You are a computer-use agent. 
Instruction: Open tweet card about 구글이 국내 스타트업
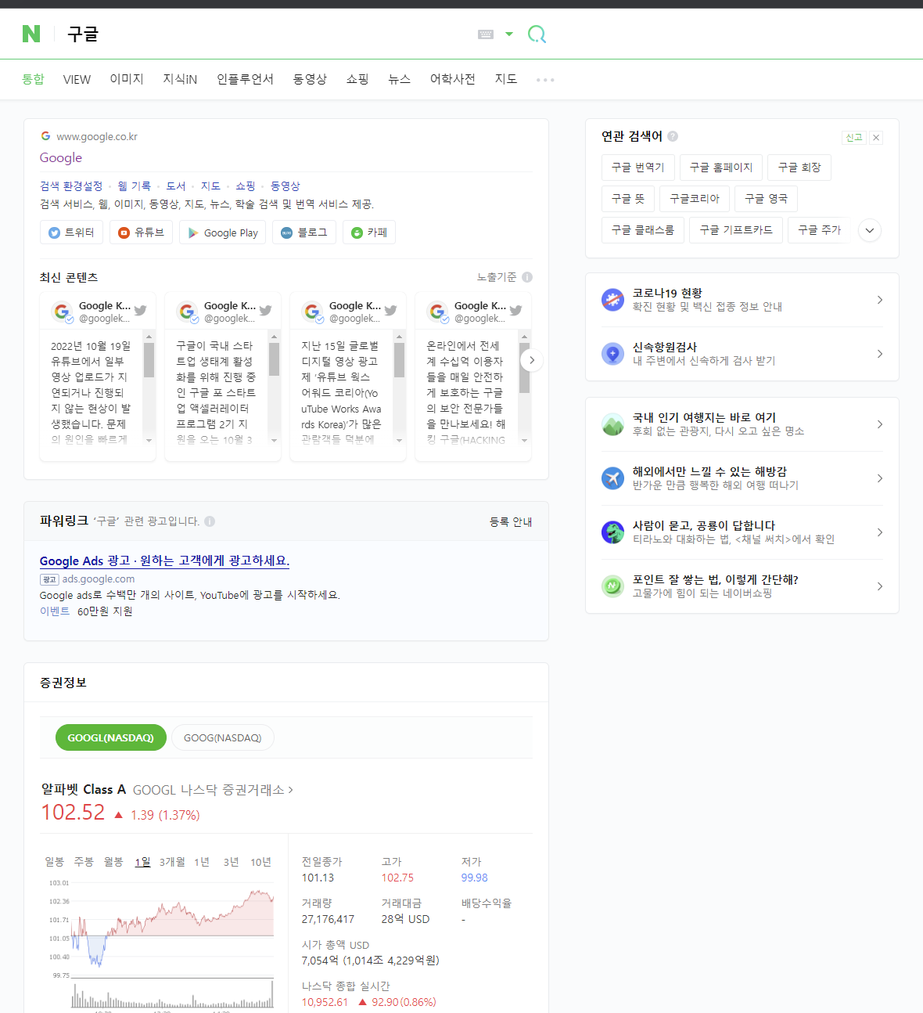[x=223, y=377]
